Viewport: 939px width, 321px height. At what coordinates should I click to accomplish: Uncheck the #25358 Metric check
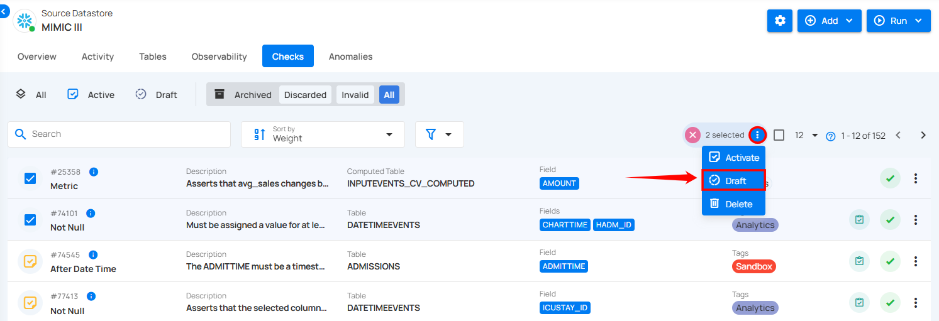tap(30, 178)
